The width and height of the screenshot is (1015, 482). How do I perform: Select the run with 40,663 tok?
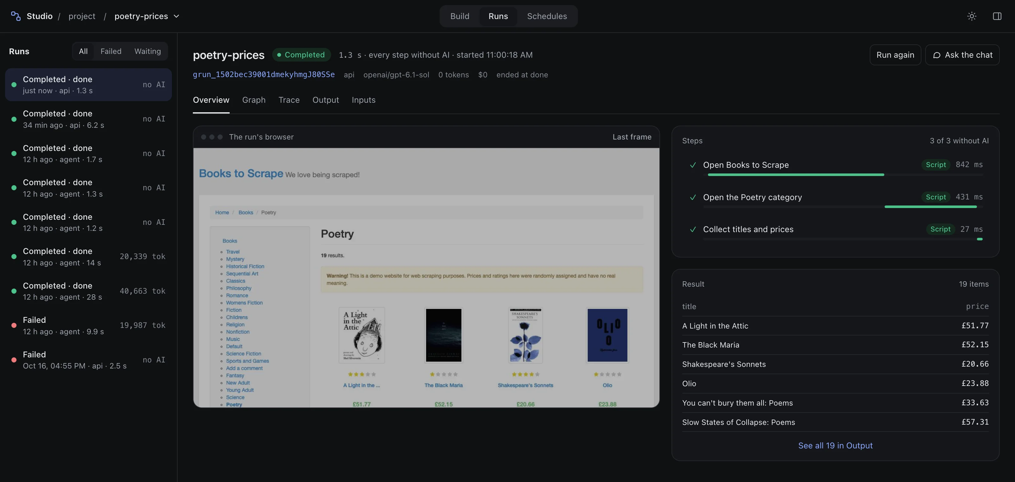pyautogui.click(x=88, y=291)
